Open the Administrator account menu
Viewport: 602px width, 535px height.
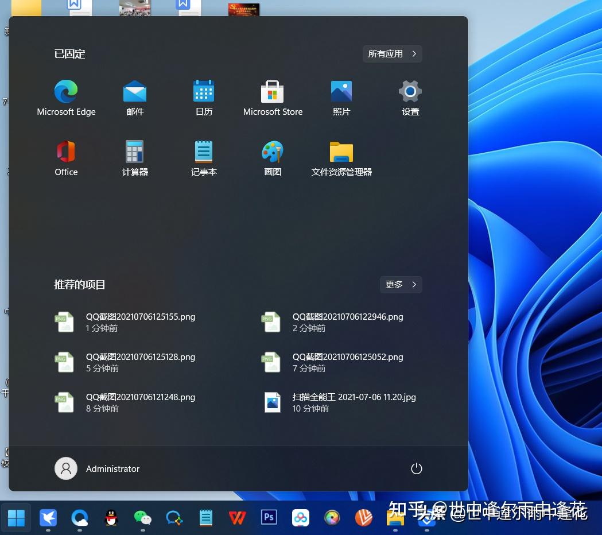coord(97,468)
